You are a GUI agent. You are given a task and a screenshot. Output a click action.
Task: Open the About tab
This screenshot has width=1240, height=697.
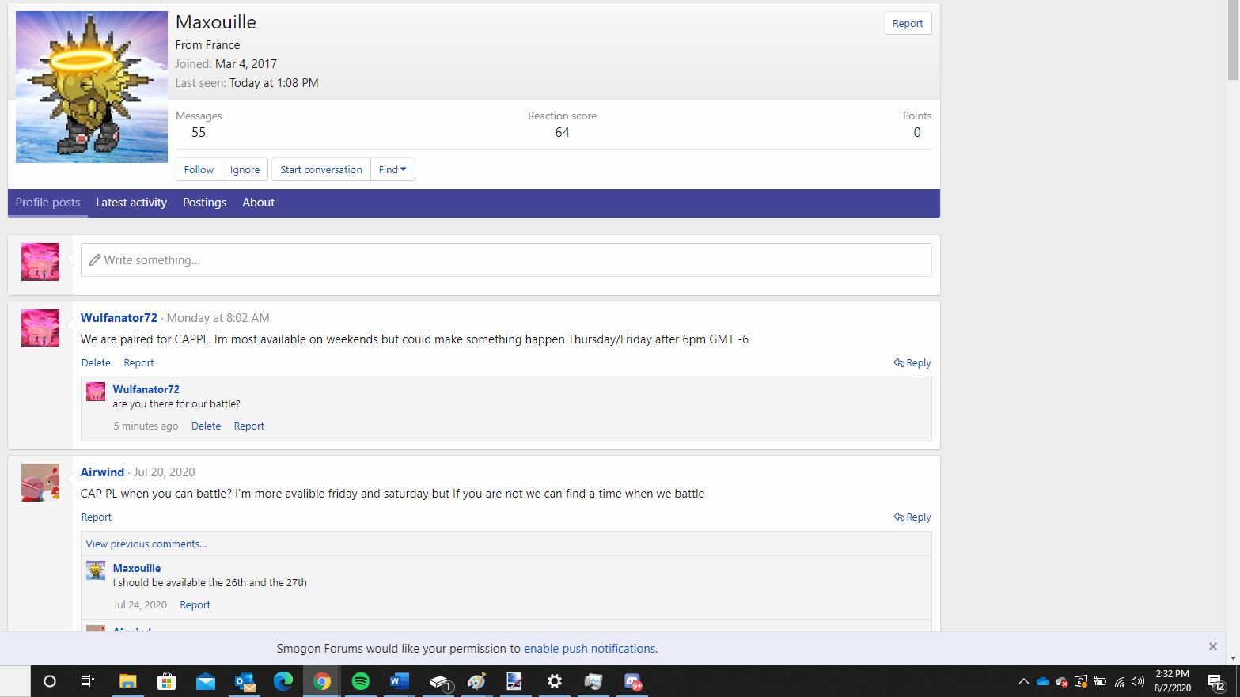(258, 203)
